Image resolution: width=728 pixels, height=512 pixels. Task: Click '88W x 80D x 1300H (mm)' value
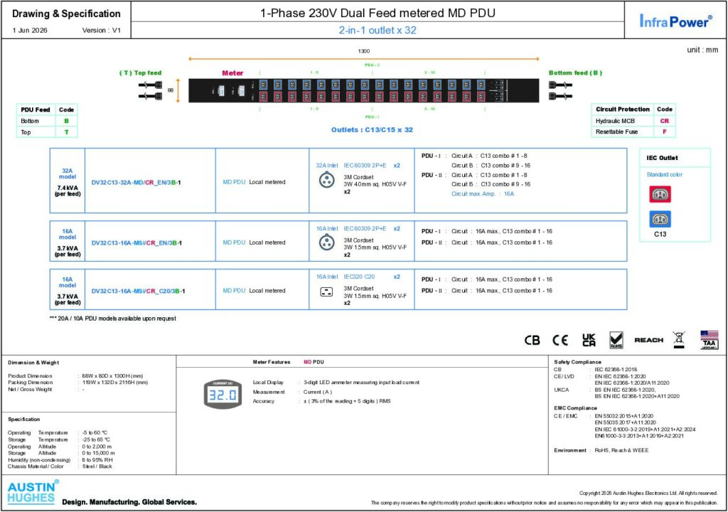click(x=113, y=376)
